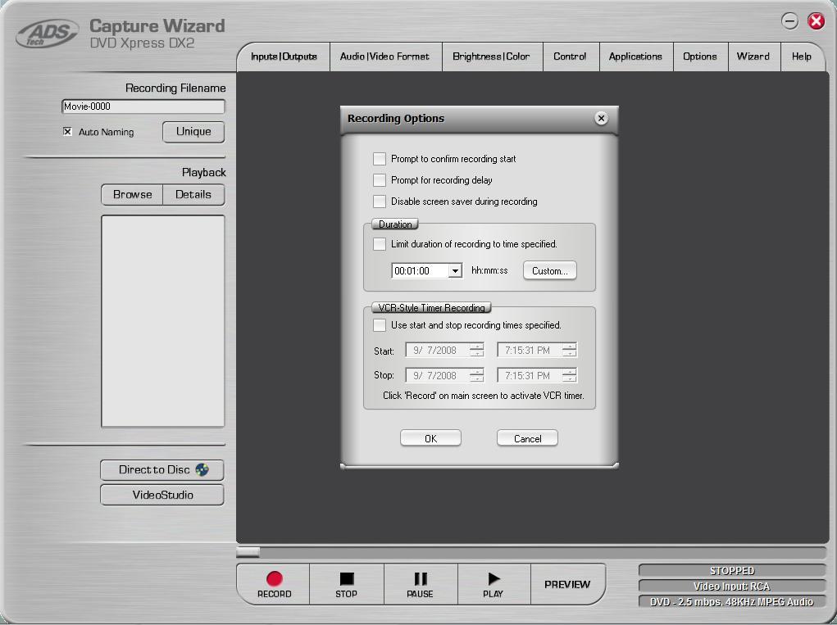Close the Recording Options dialog
This screenshot has height=625, width=837.
pyautogui.click(x=601, y=119)
